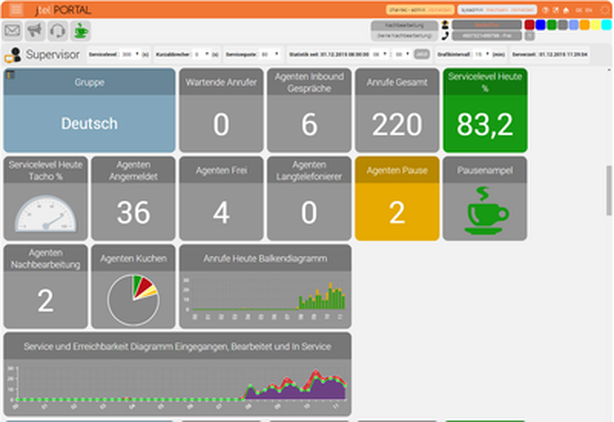The image size is (614, 422).
Task: Click the vertical scrollbar thumb
Action: [x=609, y=190]
